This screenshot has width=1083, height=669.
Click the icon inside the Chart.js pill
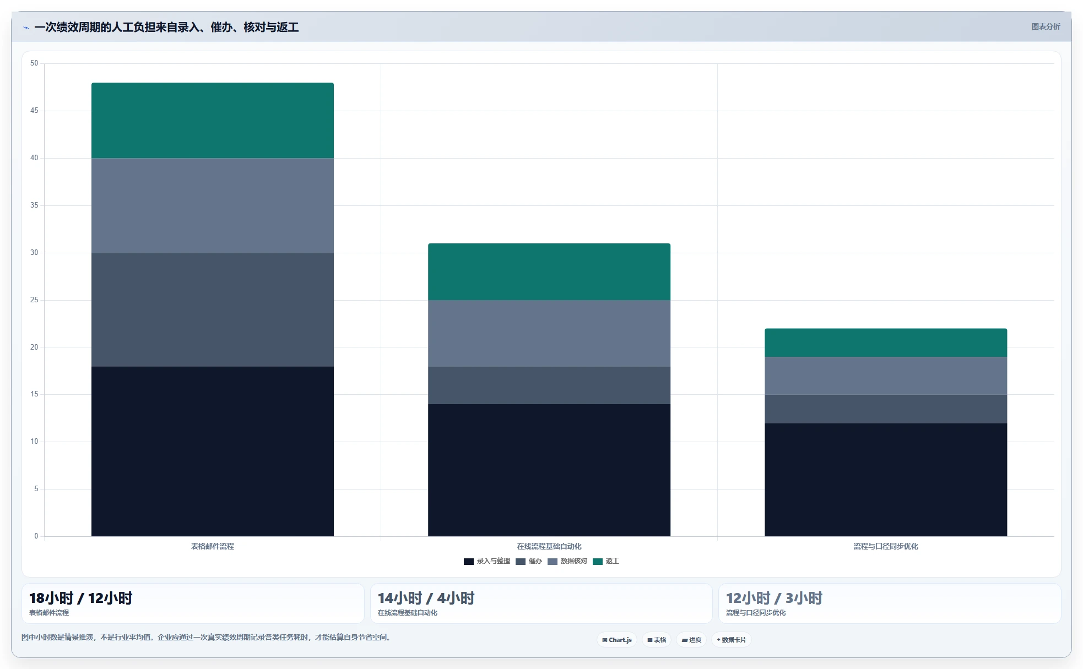tap(605, 640)
